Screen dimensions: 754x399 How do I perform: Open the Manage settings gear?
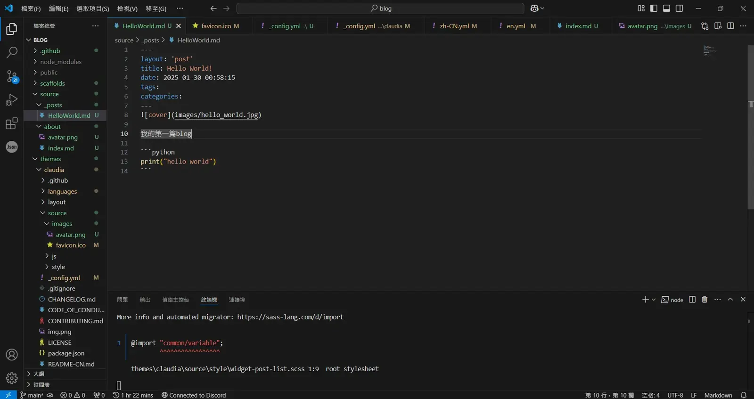[x=12, y=378]
